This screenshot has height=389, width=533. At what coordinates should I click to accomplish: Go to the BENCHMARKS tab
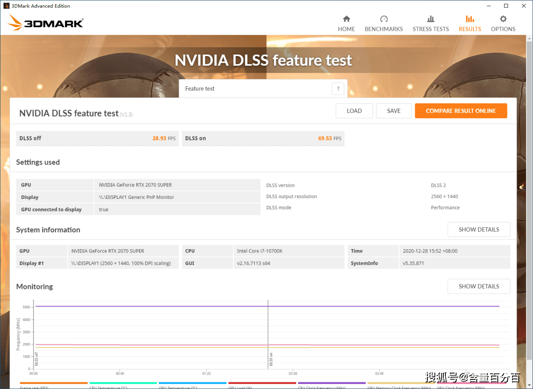point(384,23)
